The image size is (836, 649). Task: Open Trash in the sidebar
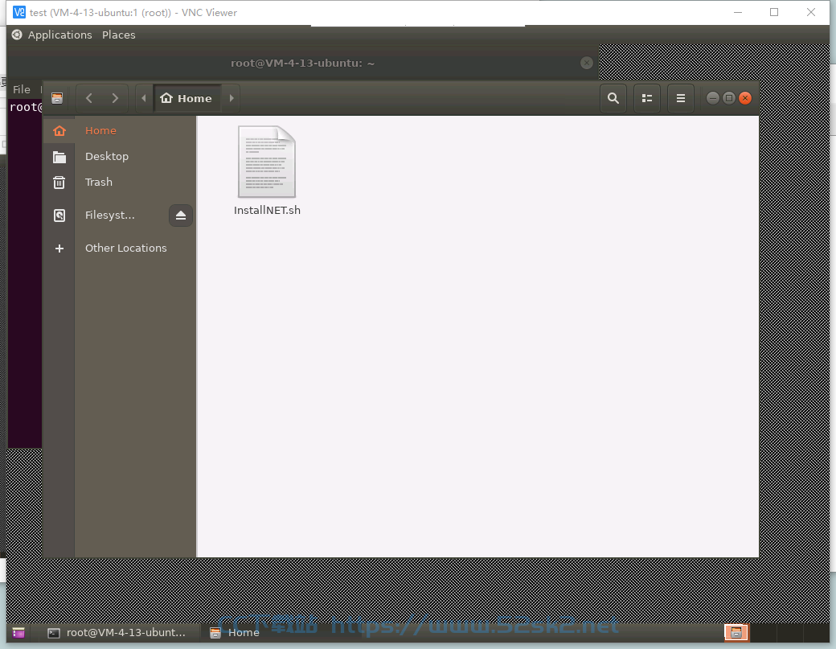120,182
